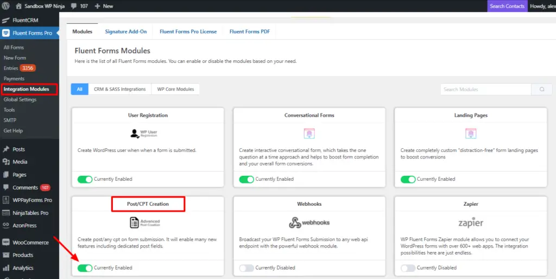The image size is (556, 279).
Task: Filter by CRM & SASS Integrations
Action: point(120,90)
